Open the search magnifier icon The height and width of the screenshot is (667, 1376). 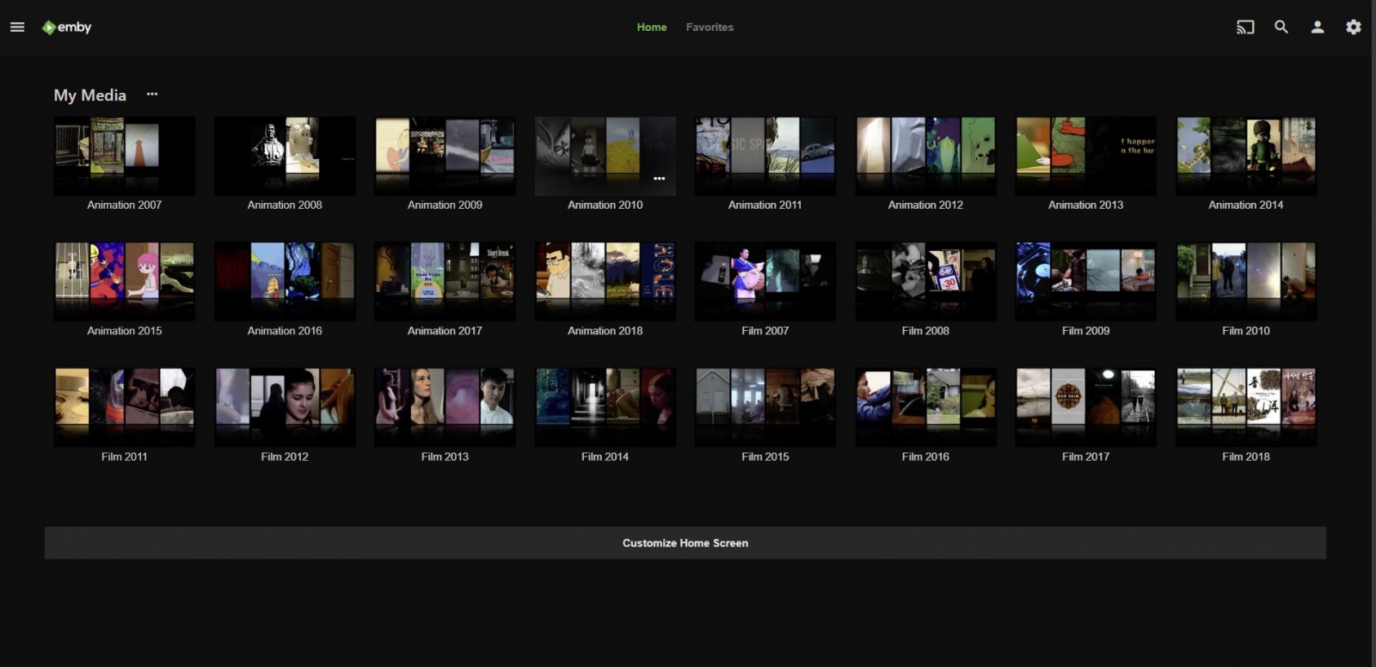coord(1281,28)
